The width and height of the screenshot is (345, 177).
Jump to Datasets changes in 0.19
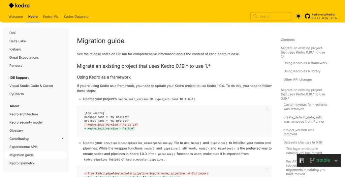click(303, 142)
